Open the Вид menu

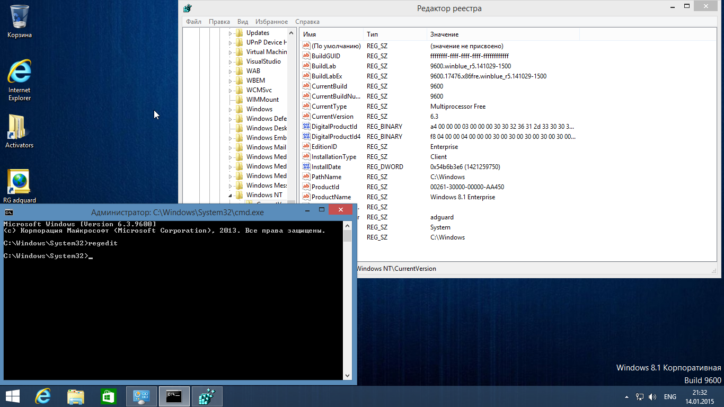click(x=243, y=22)
